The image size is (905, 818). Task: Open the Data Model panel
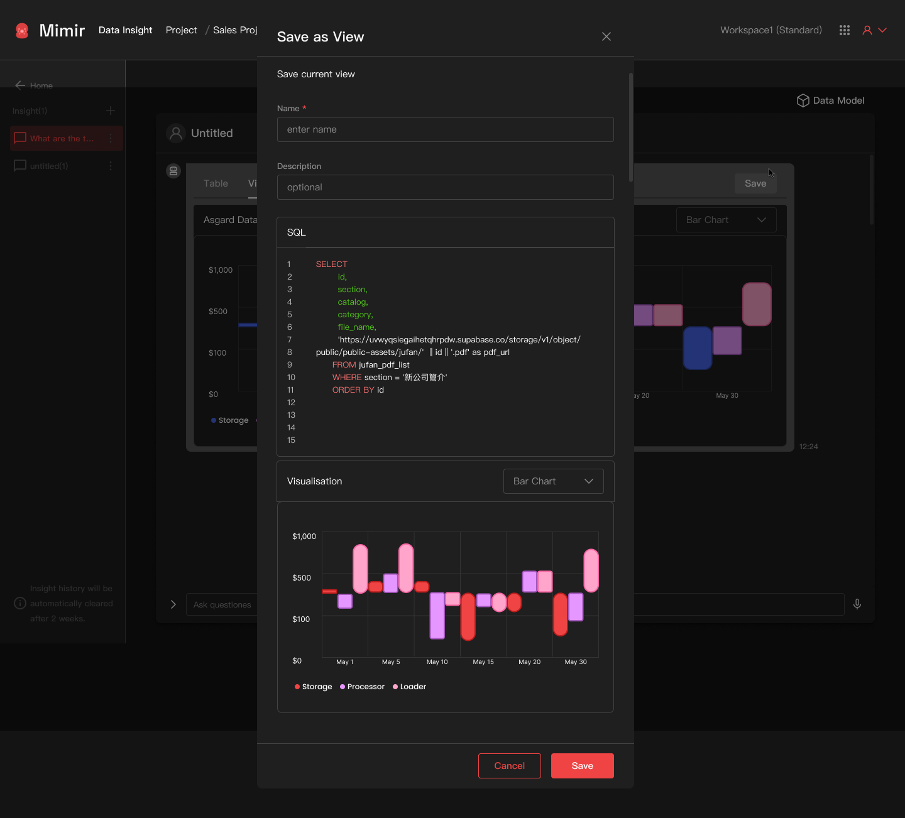click(830, 101)
